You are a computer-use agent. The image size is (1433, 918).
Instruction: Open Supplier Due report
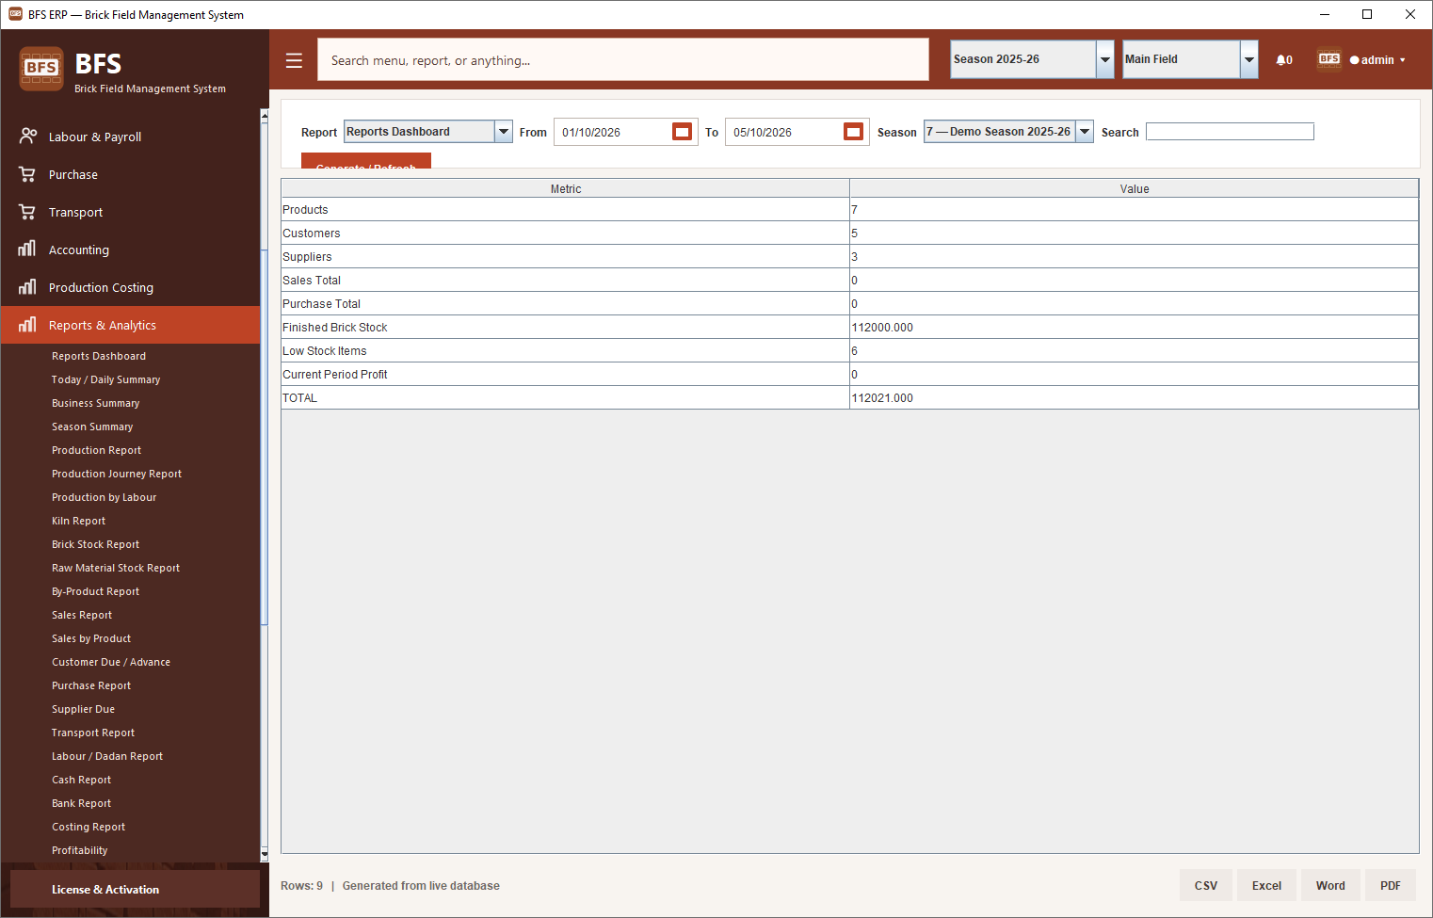tap(83, 709)
